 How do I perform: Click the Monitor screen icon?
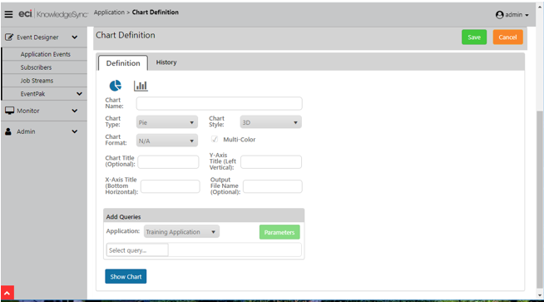pyautogui.click(x=9, y=111)
